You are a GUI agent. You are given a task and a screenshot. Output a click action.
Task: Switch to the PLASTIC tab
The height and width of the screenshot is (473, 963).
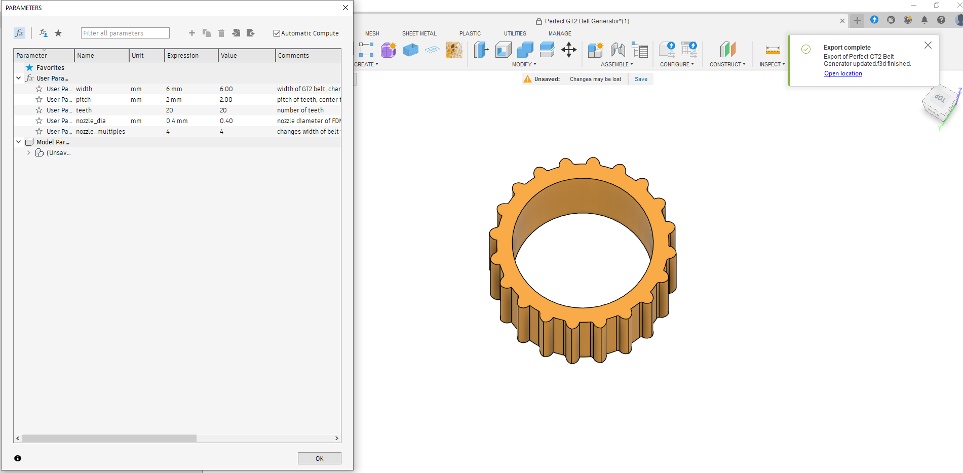[x=470, y=33]
